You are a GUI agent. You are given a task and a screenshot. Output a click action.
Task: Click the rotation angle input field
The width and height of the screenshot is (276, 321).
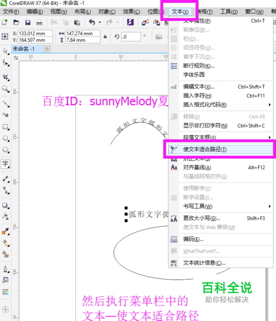point(131,37)
